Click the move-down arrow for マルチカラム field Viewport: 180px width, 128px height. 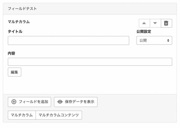click(155, 23)
